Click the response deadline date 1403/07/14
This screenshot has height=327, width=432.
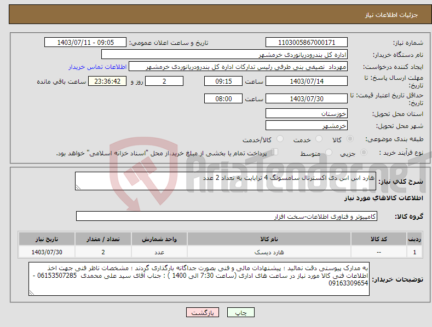click(307, 81)
